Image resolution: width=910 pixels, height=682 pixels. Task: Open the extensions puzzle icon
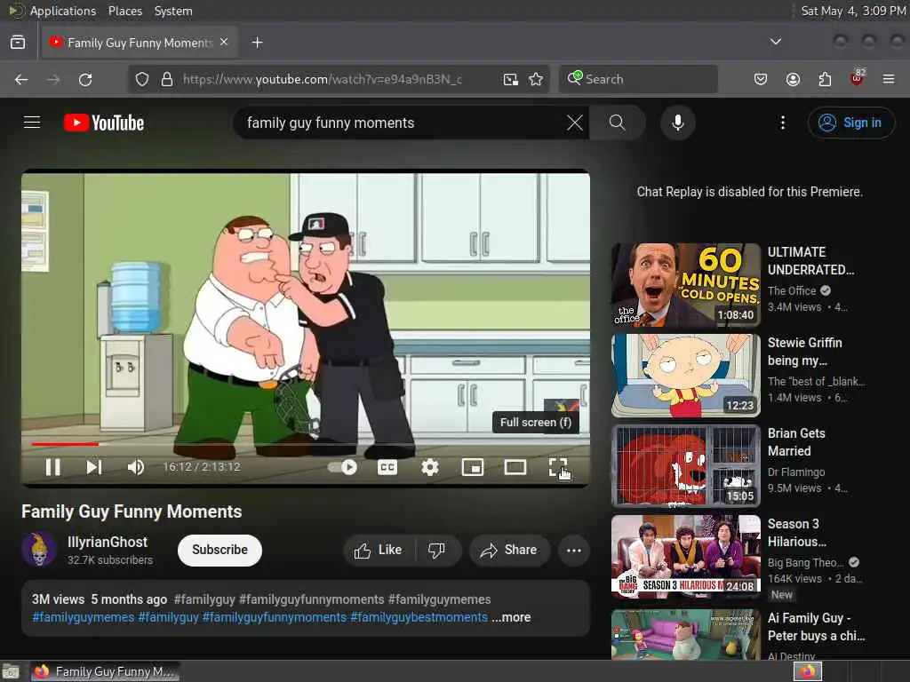825,79
